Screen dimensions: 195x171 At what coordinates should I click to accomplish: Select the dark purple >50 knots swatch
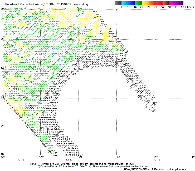(x=183, y=3)
